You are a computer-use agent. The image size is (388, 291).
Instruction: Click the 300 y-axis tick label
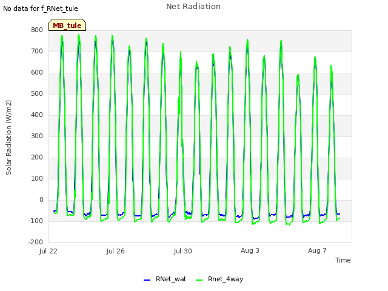tap(37, 136)
